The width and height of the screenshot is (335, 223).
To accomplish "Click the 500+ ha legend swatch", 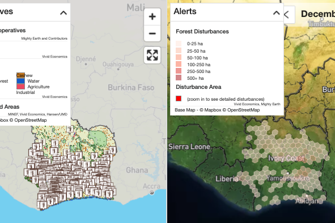I will [179, 78].
